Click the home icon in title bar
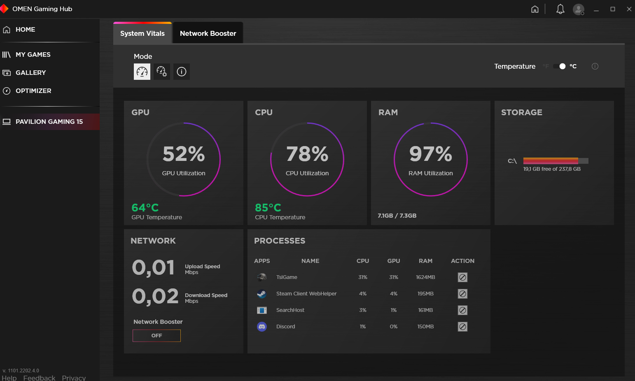The height and width of the screenshot is (381, 635). [x=535, y=9]
